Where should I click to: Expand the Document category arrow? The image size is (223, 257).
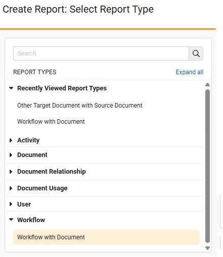pyautogui.click(x=11, y=155)
